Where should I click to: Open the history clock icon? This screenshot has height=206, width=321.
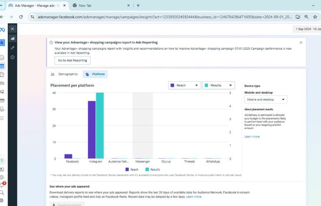pyautogui.click(x=13, y=57)
